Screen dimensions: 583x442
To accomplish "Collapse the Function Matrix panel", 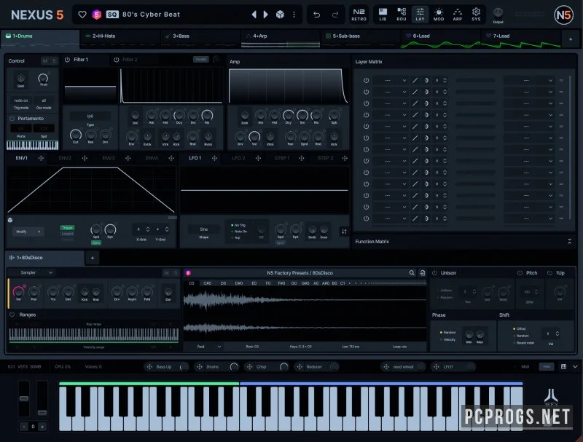I will tap(569, 242).
